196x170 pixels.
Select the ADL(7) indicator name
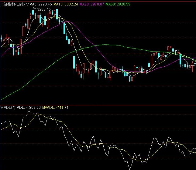tap(9, 107)
